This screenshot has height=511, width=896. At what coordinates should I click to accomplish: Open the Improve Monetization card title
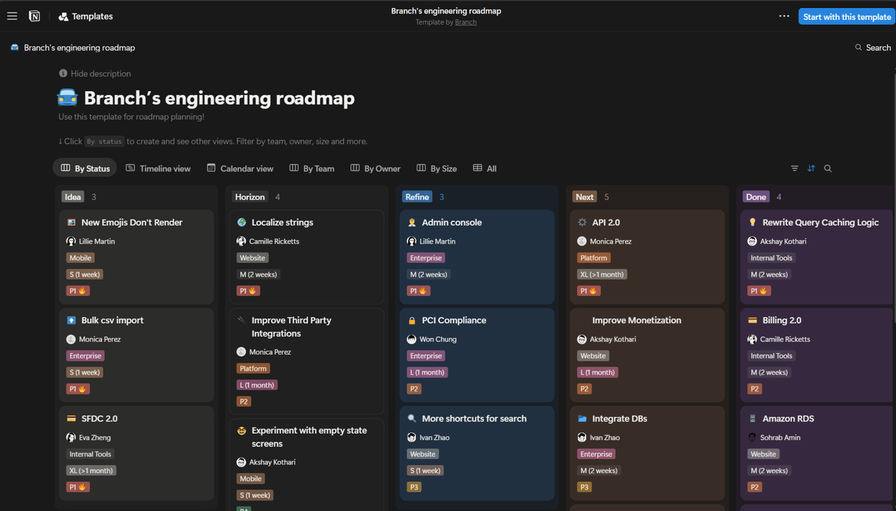pos(637,320)
